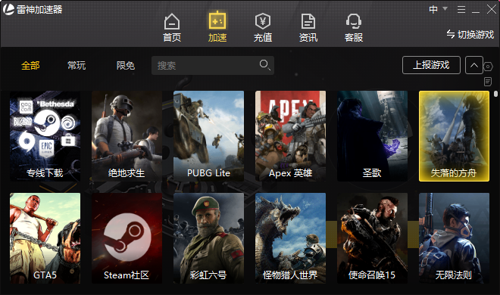
Task: Select the 怪物猎人世界 game card
Action: pyautogui.click(x=290, y=238)
